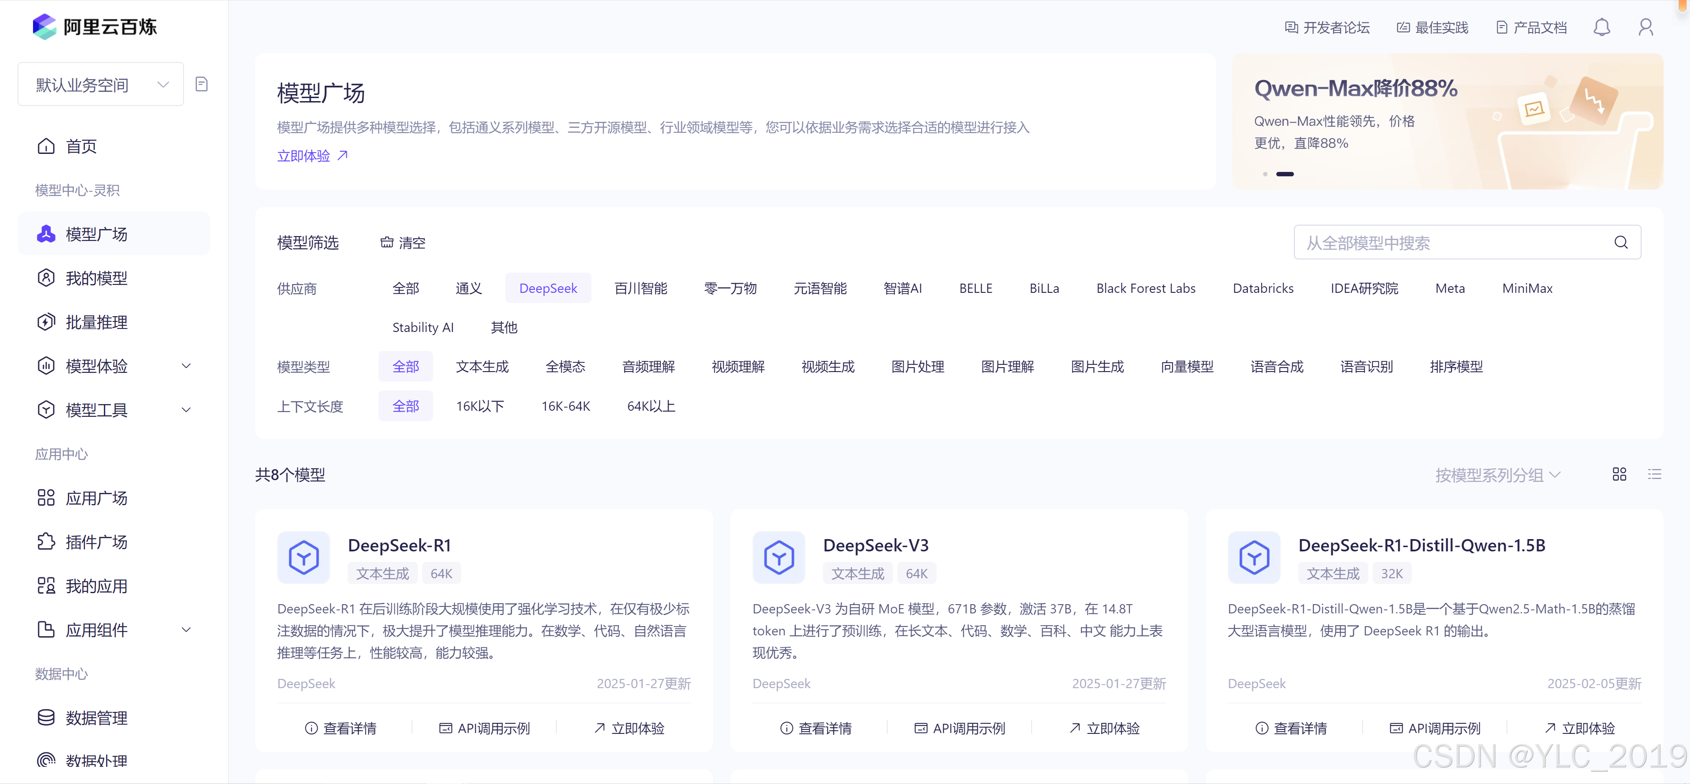Click the 阿里云百炼 logo

pos(95,27)
